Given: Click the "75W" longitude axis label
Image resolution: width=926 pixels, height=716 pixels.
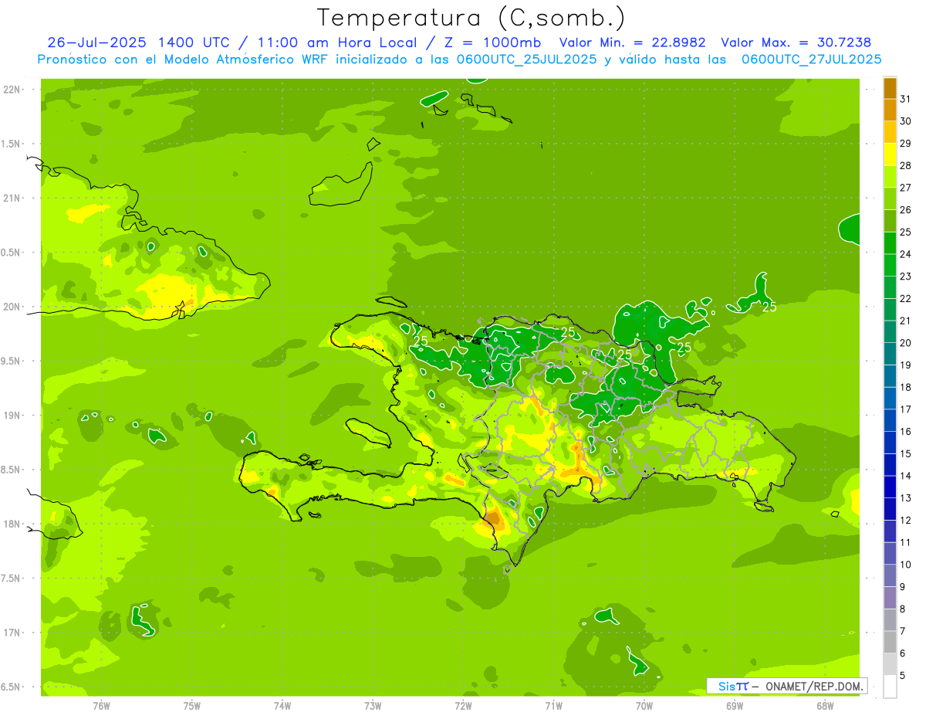Looking at the screenshot, I should 192,706.
